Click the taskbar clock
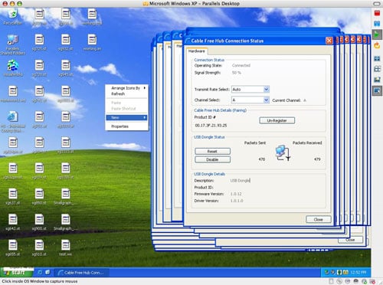 [358, 273]
